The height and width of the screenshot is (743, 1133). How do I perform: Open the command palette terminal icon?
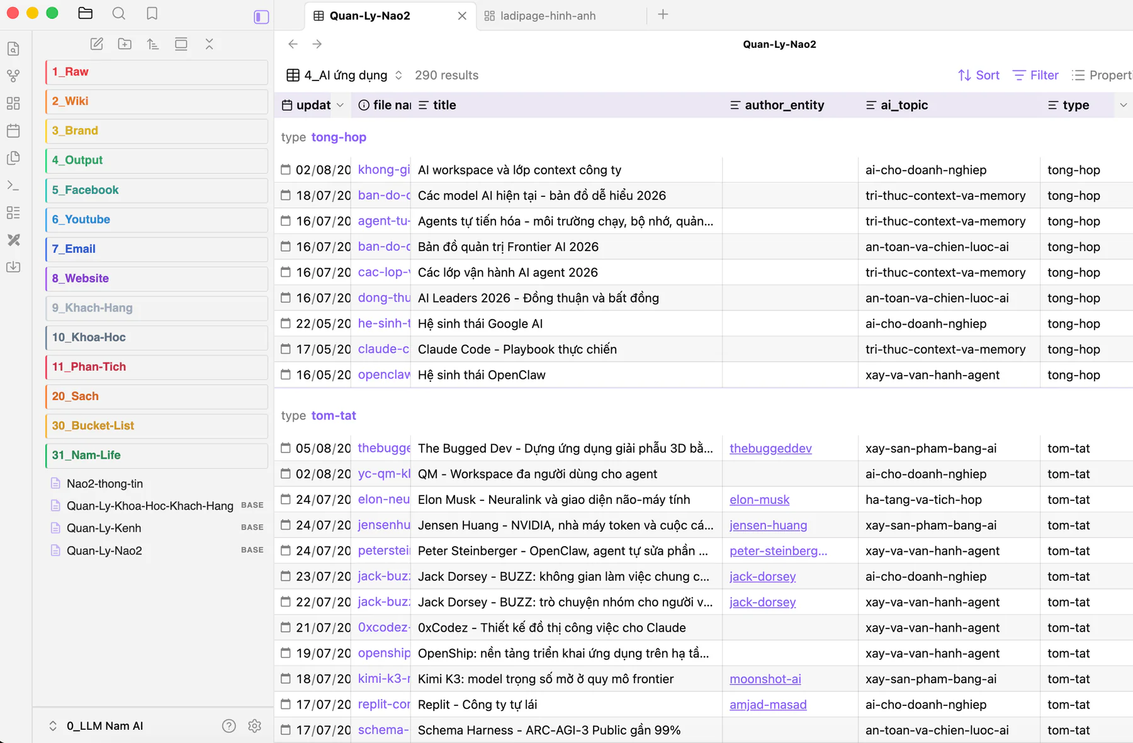click(13, 186)
